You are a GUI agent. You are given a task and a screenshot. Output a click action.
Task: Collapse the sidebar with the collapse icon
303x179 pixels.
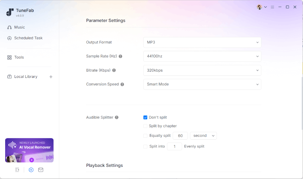coord(17,170)
